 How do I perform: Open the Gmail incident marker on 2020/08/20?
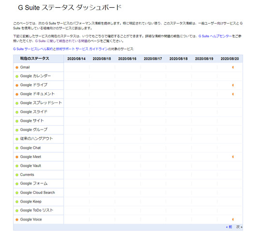pyautogui.click(x=233, y=67)
